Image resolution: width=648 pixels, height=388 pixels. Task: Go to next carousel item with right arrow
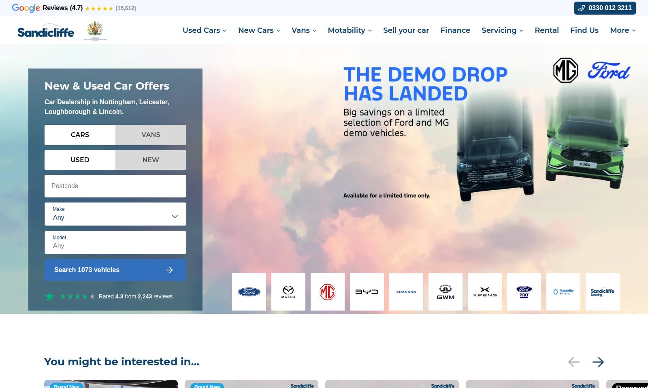598,362
